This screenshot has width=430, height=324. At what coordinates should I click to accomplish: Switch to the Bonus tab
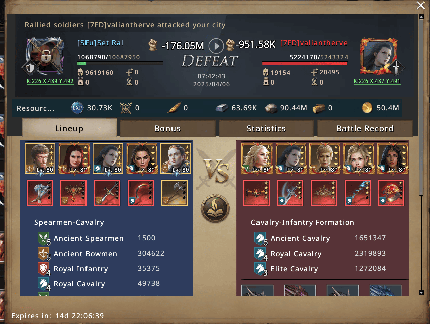coord(167,128)
